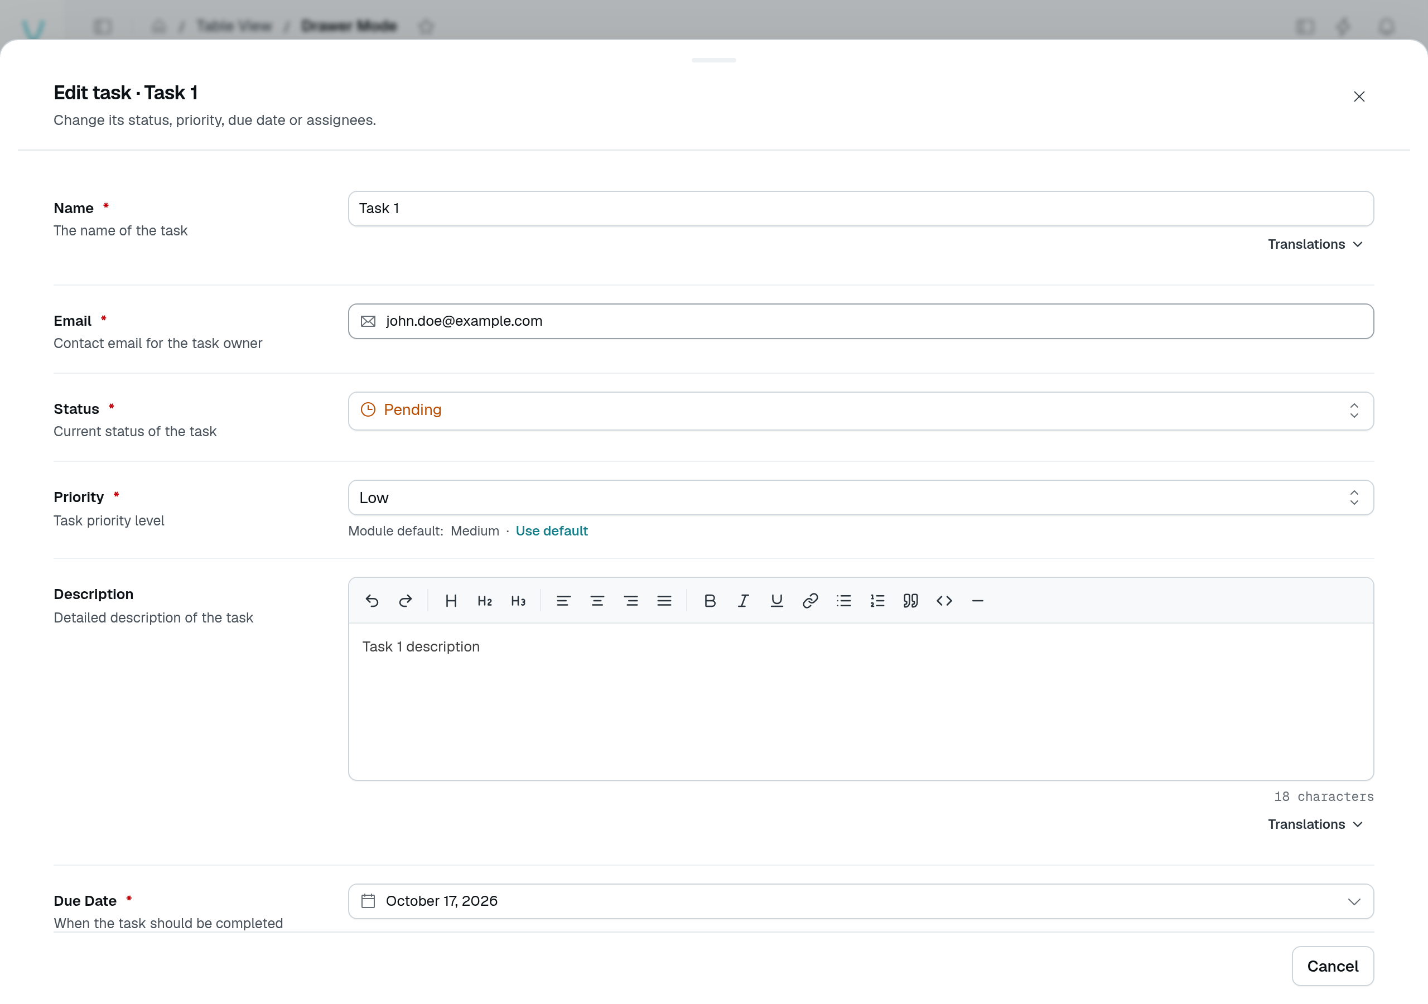Click the redo icon in the description toolbar
Viewport: 1428px width, 1004px height.
coord(406,600)
